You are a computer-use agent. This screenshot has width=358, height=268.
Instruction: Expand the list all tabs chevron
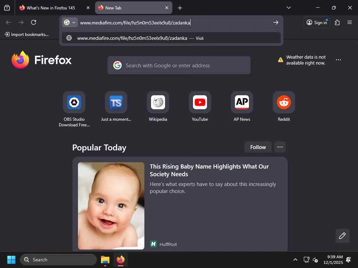coord(288,8)
